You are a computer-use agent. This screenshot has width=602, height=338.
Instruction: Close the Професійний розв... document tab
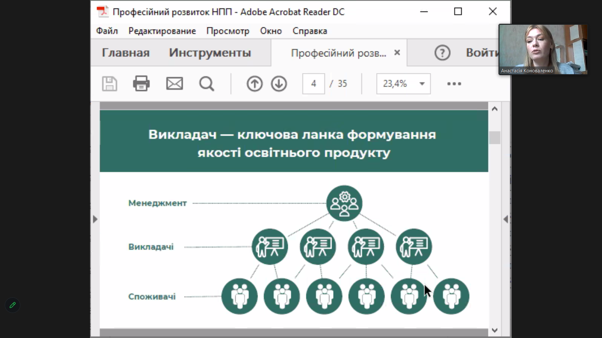click(x=397, y=53)
